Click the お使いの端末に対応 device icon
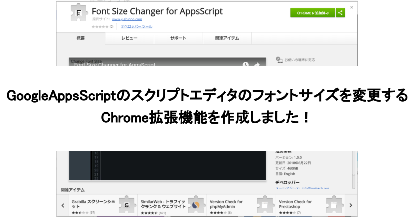This screenshot has height=217, width=414. tap(279, 60)
